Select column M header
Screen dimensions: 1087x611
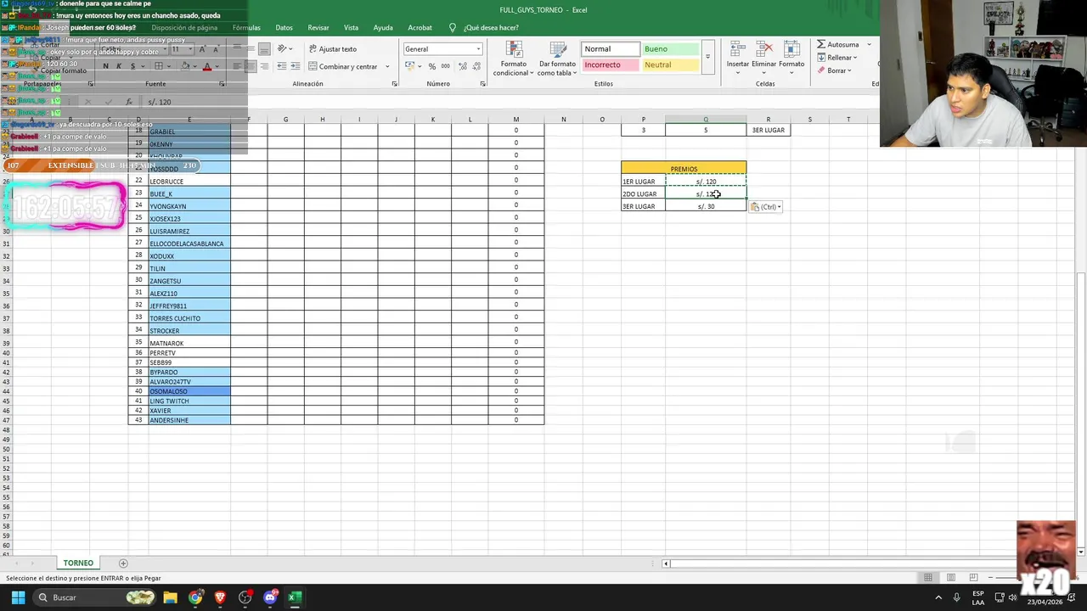(515, 119)
